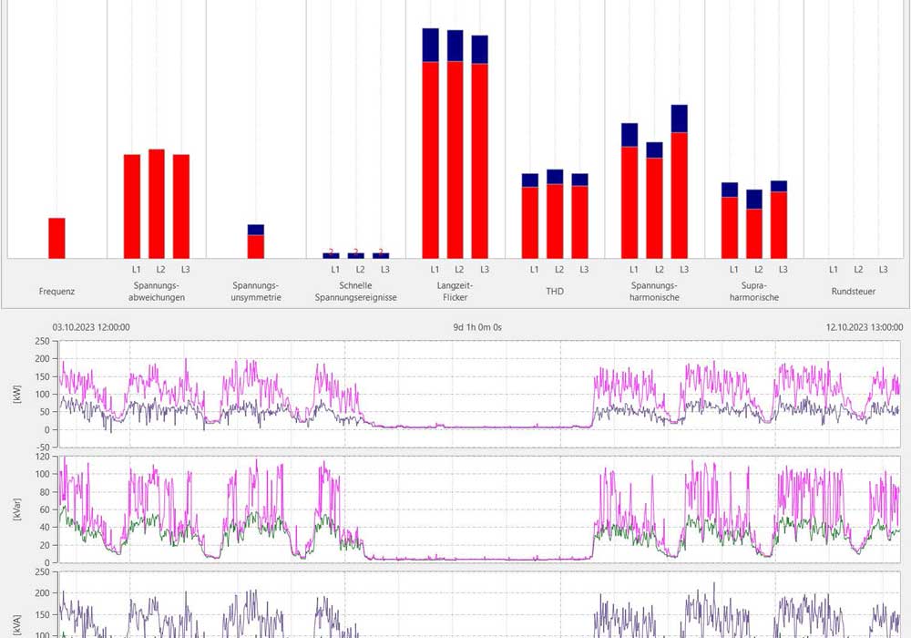Screen dimensions: 911x638
Task: Click the [kW] axis unit label
Action: click(x=16, y=394)
